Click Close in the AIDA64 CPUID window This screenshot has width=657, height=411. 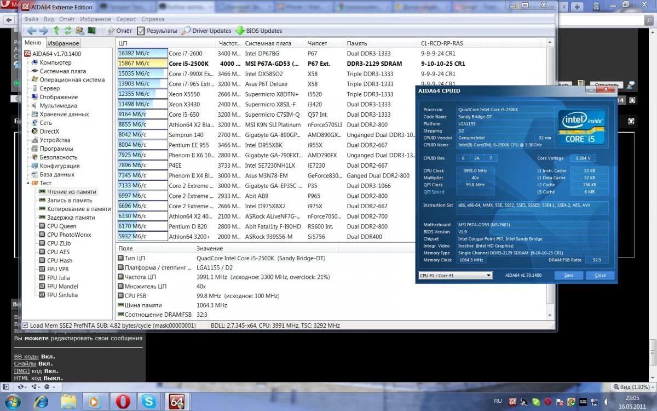(600, 275)
